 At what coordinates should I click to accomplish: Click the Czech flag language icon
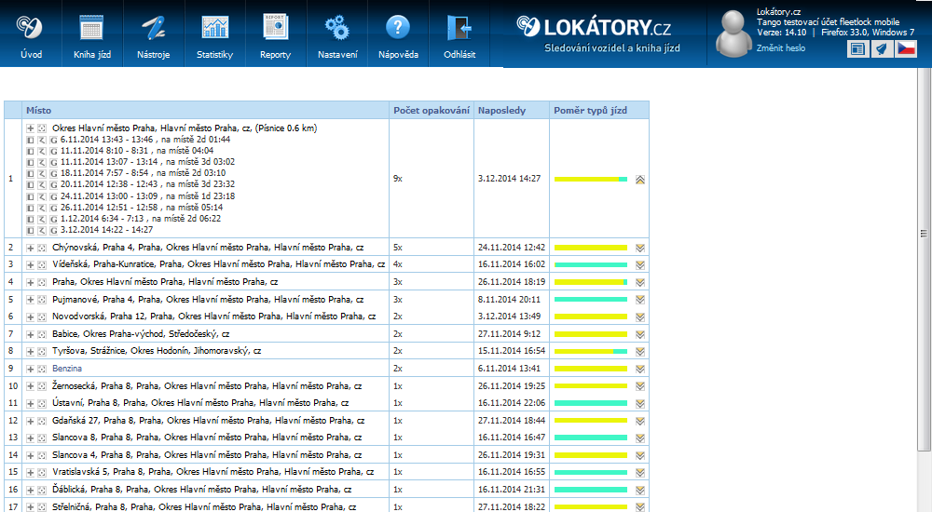pyautogui.click(x=906, y=49)
